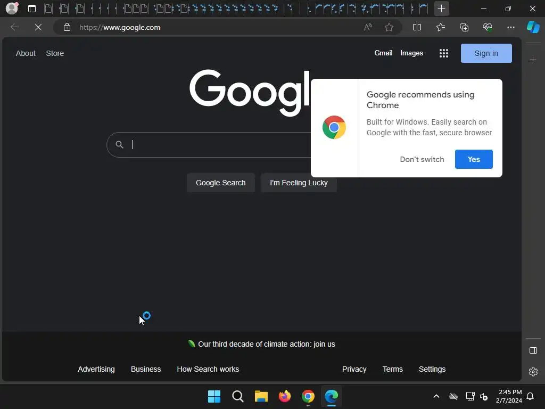Click the search magnifier in search box
The width and height of the screenshot is (545, 409).
119,144
